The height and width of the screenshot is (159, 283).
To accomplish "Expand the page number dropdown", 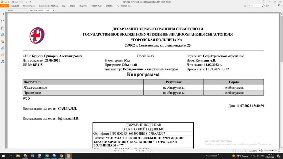I will click(136, 151).
